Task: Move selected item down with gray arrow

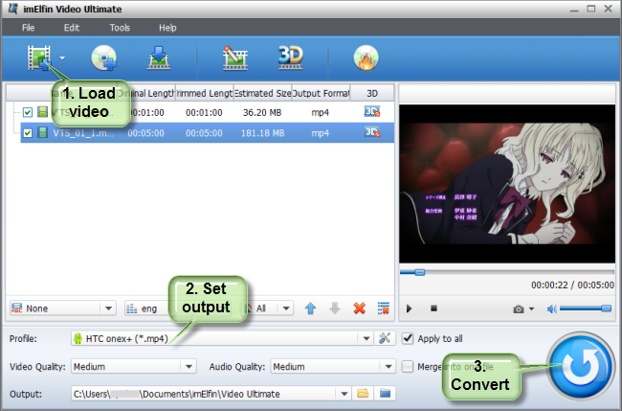Action: coord(335,308)
